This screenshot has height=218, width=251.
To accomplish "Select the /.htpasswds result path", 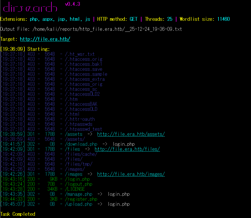I will [79, 124].
